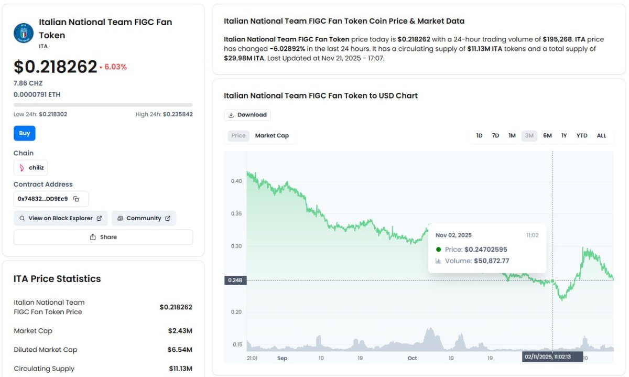Click the Nov 02, 2025 tooltip date
The image size is (629, 377).
point(453,235)
